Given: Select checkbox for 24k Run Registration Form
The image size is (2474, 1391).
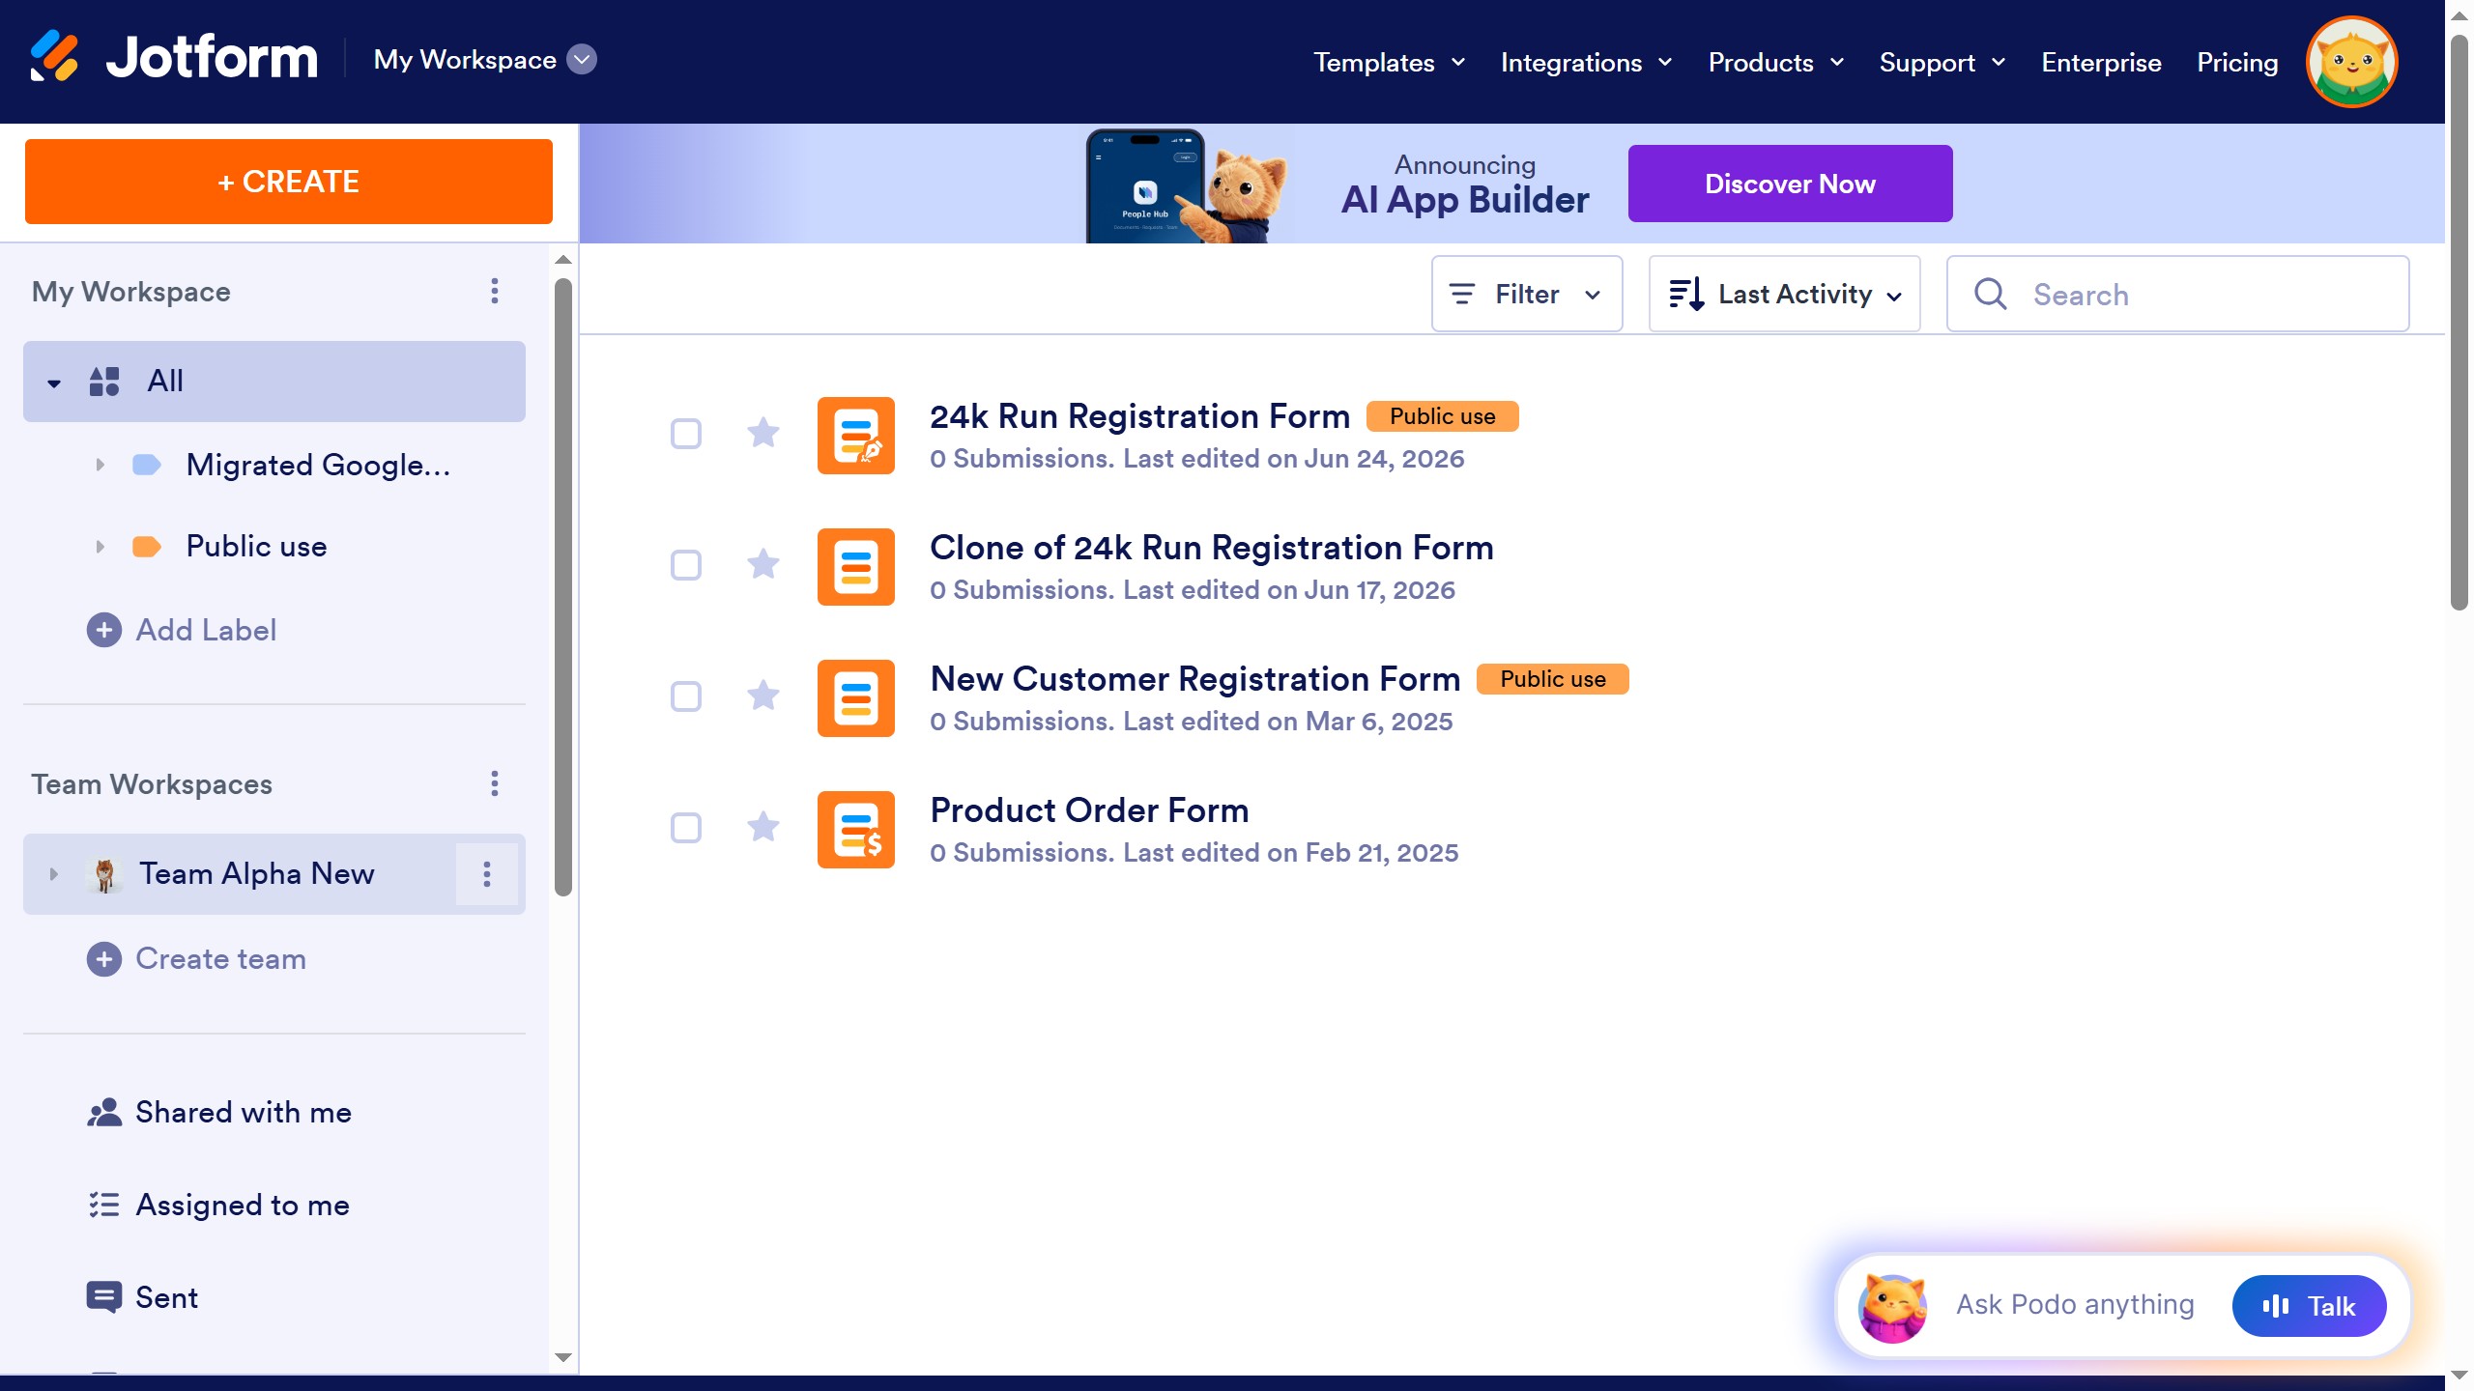Looking at the screenshot, I should coord(686,434).
